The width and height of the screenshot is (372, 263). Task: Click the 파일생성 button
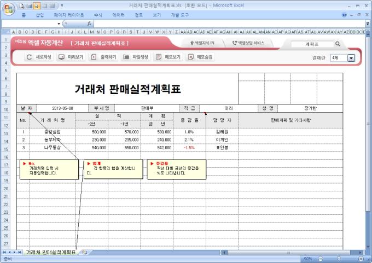(x=136, y=57)
